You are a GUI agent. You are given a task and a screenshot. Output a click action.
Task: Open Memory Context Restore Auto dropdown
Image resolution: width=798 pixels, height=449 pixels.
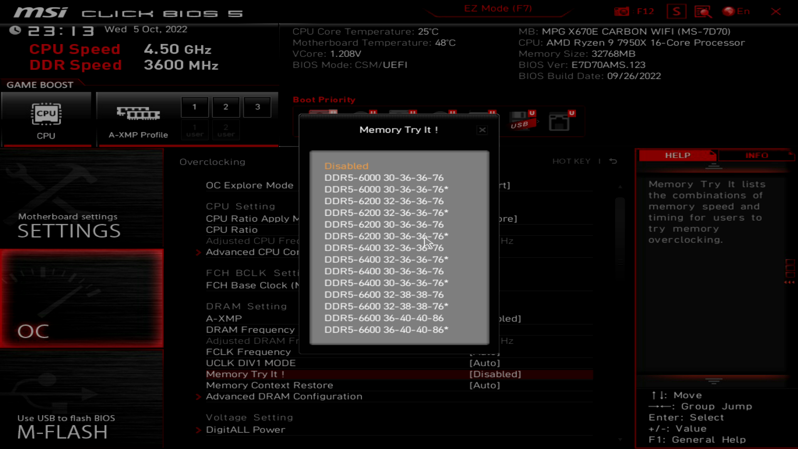tap(485, 385)
